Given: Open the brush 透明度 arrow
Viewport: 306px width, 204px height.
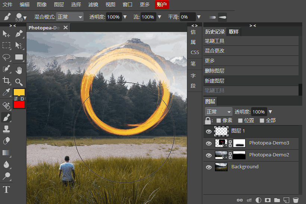Looking at the screenshot, I should pos(125,17).
